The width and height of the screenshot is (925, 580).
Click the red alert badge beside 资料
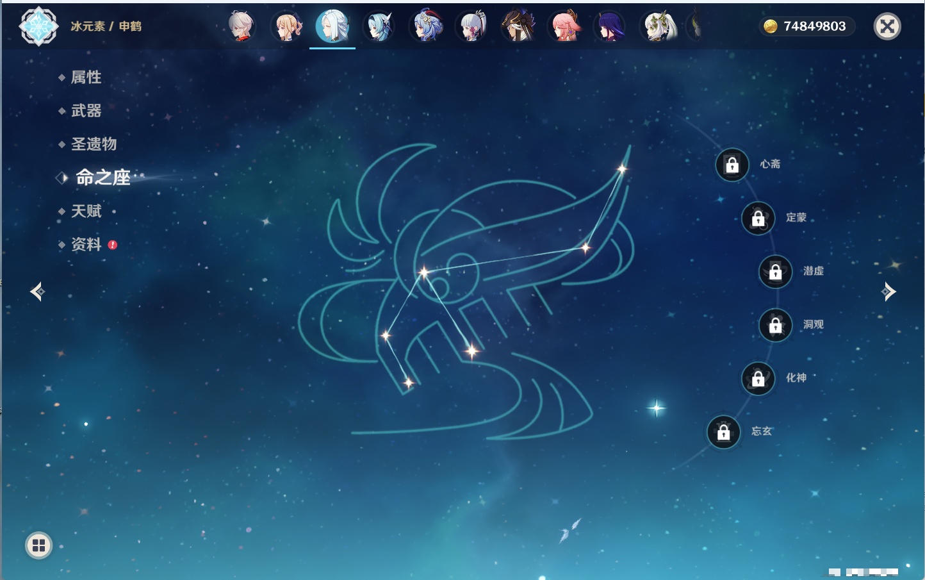pos(113,245)
